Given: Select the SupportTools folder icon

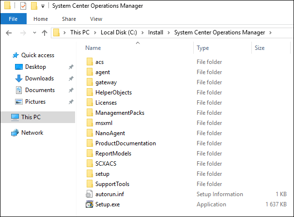Looking at the screenshot, I should (x=90, y=184).
